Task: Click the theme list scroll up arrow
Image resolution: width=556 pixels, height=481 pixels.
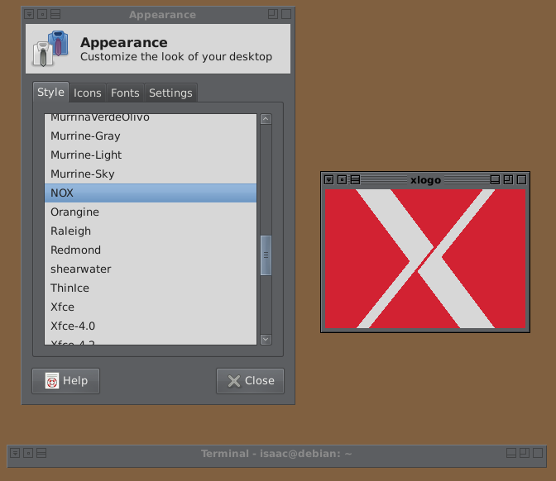Action: 266,119
